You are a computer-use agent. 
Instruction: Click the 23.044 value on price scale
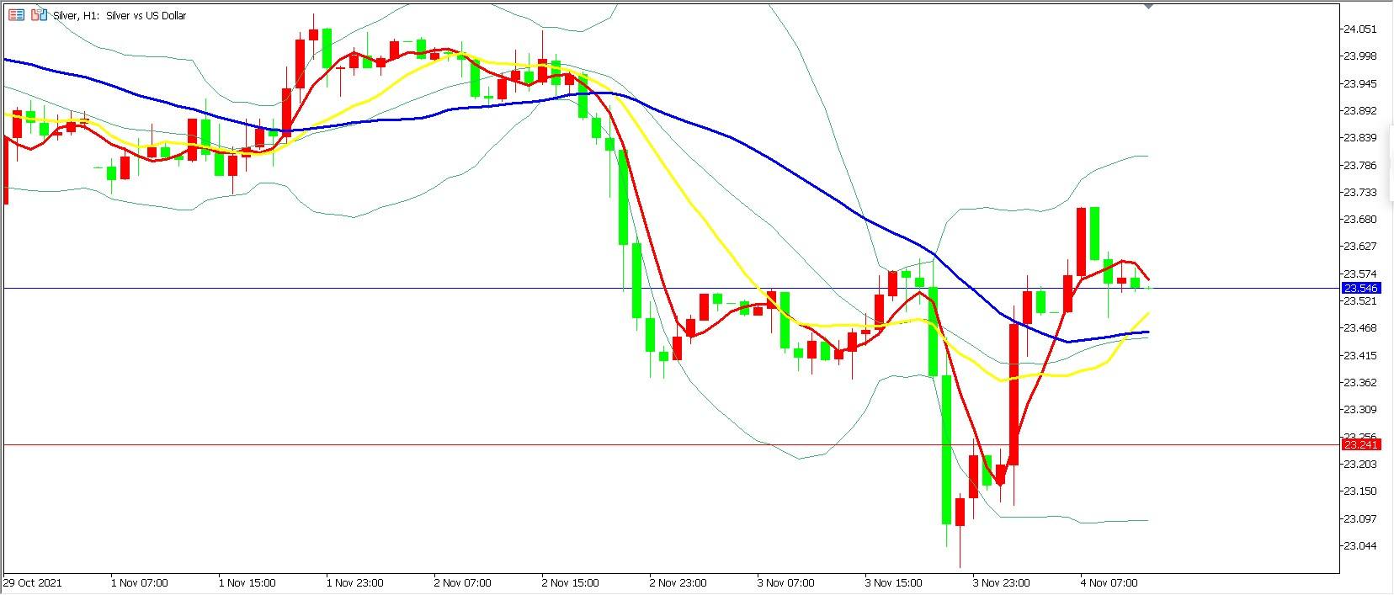pyautogui.click(x=1360, y=546)
